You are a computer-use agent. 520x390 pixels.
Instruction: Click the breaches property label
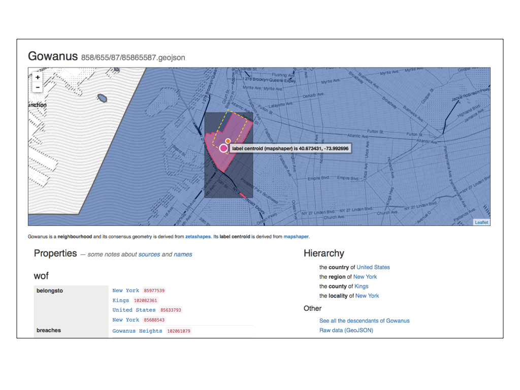[49, 330]
